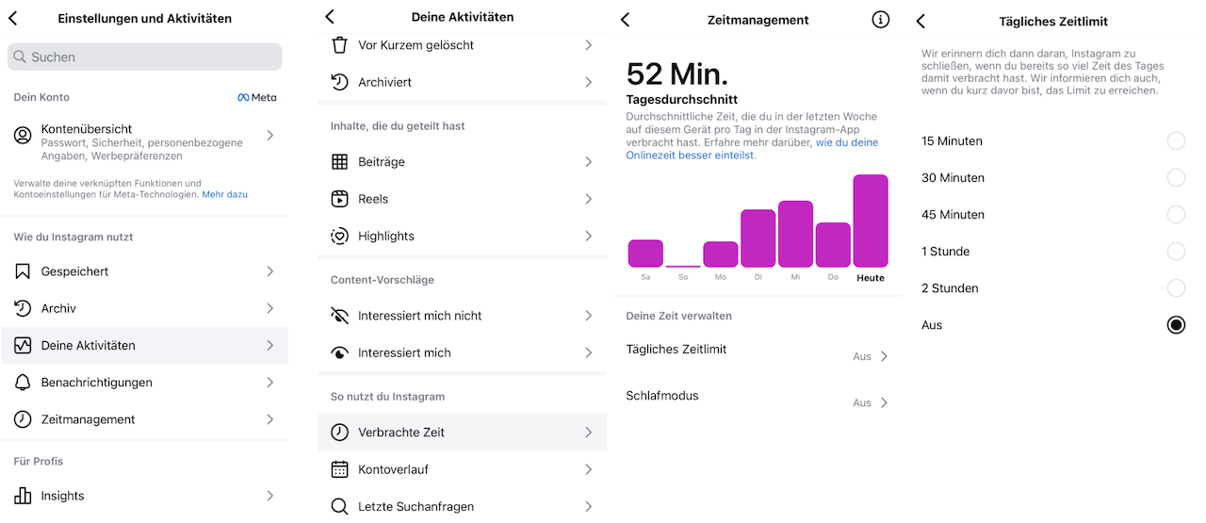1206x523 pixels.
Task: Open the Archiv menu entry
Action: click(145, 308)
